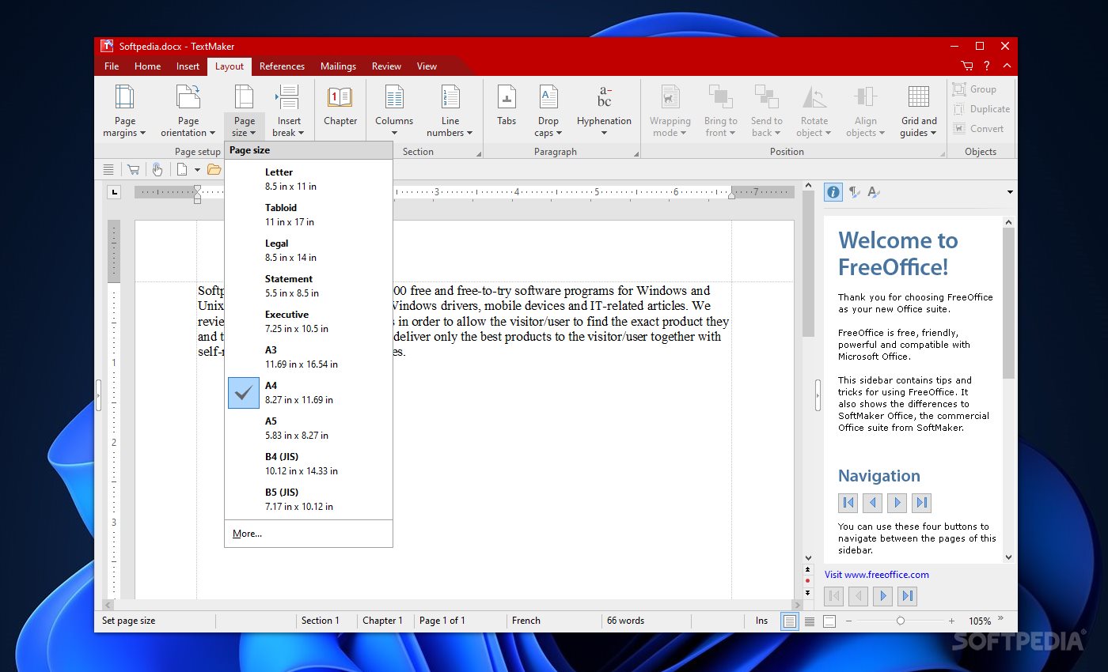Viewport: 1108px width, 672px height.
Task: Click the open folder icon
Action: coord(214,169)
